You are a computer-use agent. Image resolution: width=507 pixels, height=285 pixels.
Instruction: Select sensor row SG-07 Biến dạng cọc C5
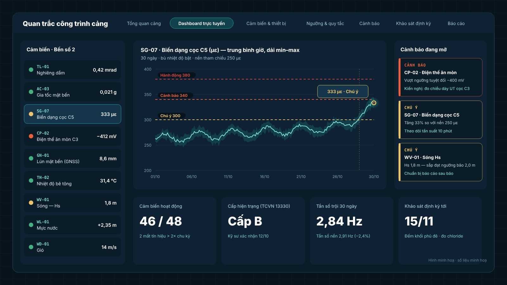(73, 114)
